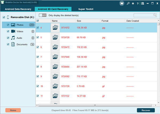Screen dimensions: 160x114
Task: Click thumbnail icon for file 9724992
Action: tap(55, 76)
